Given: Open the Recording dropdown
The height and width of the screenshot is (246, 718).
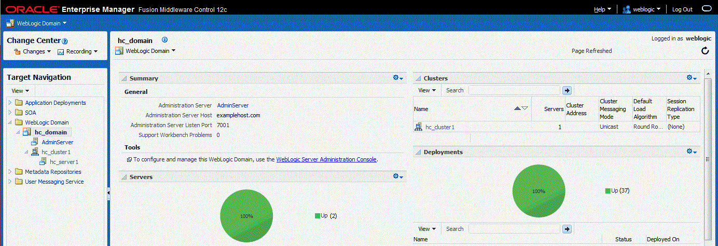Looking at the screenshot, I should pyautogui.click(x=77, y=51).
